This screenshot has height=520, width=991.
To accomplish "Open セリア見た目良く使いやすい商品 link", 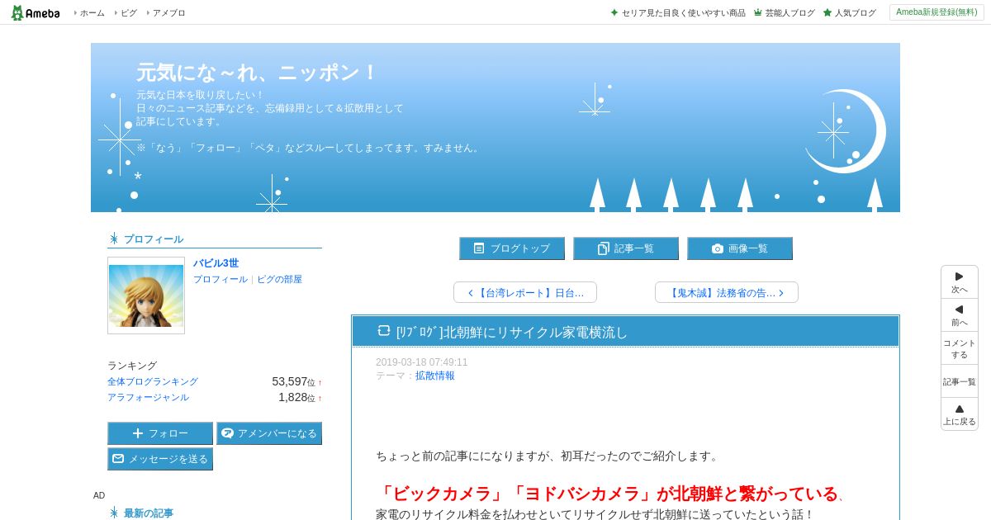I will click(x=683, y=13).
